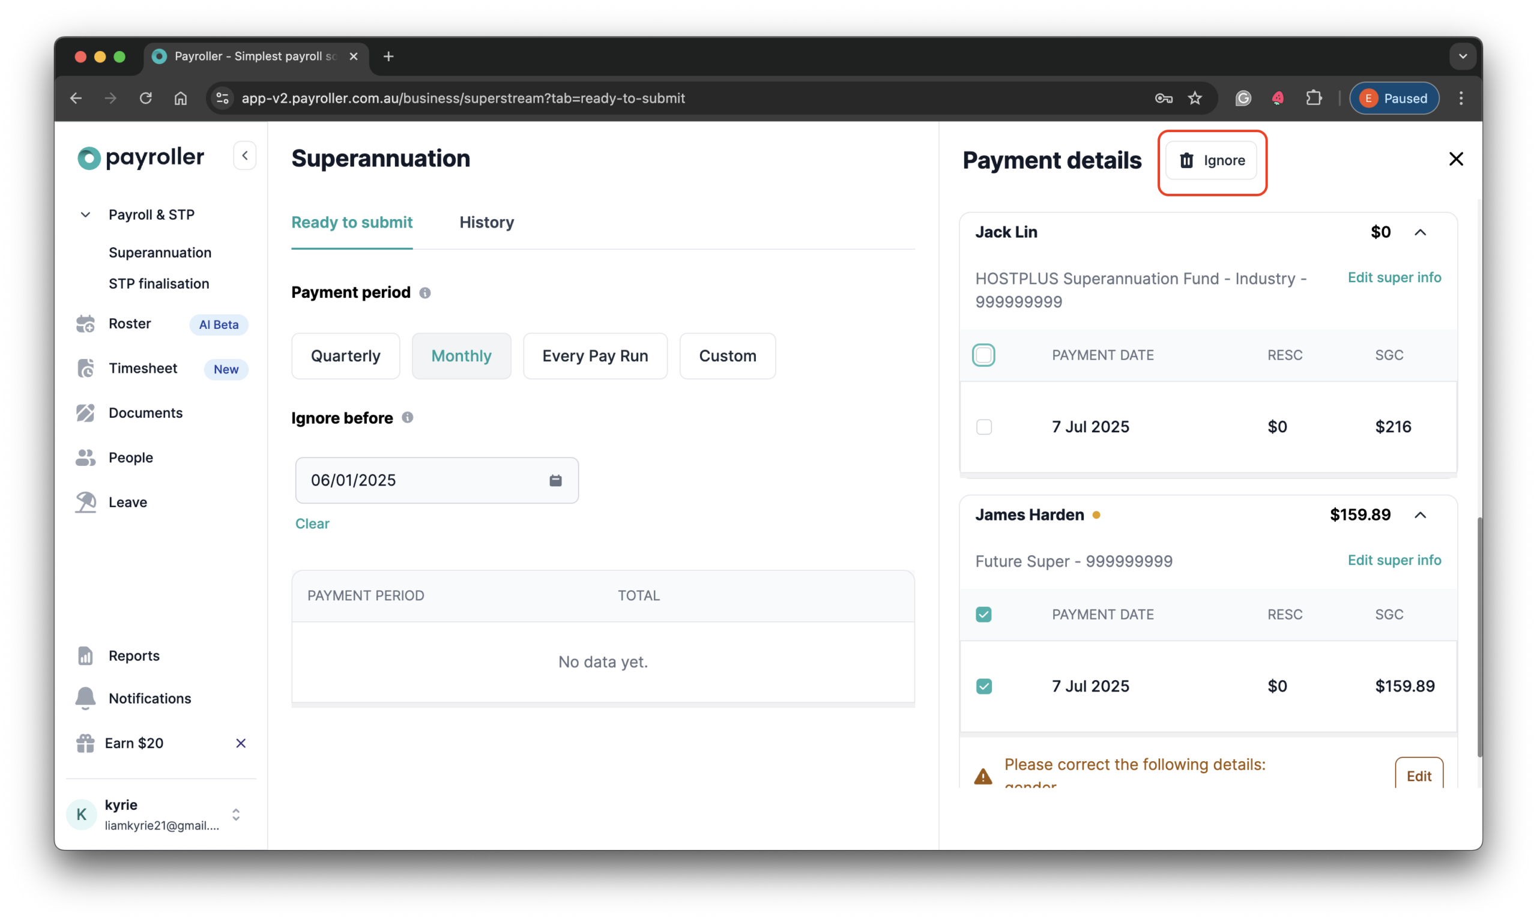
Task: Open the Documents icon in sidebar
Action: point(86,413)
